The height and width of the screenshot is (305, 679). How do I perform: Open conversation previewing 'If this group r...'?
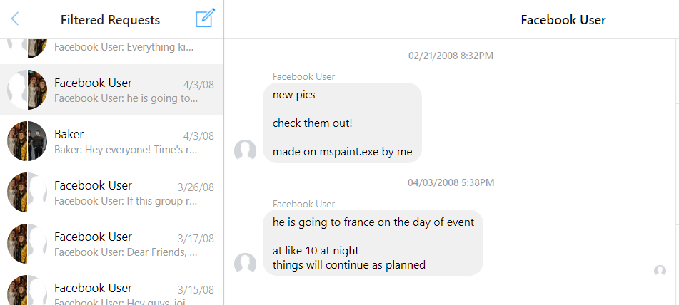[111, 192]
